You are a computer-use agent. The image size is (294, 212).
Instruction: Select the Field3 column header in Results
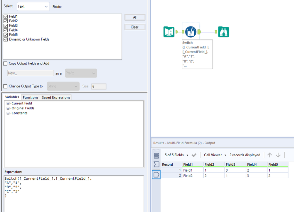point(235,165)
